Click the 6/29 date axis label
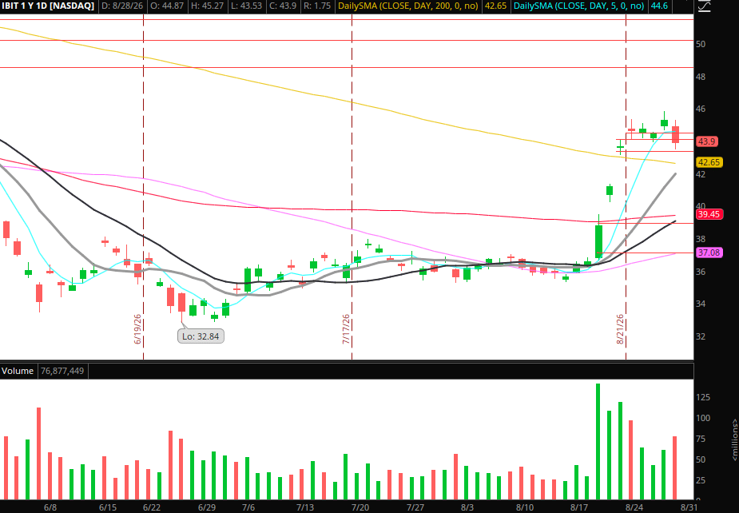Viewport: 739px width, 513px height. coord(207,507)
